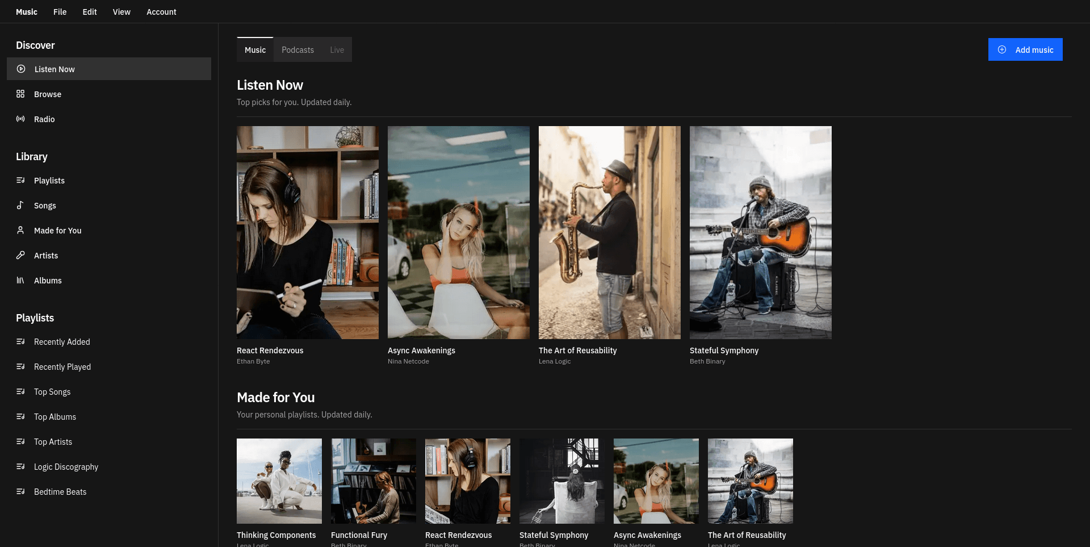Open the Recently Added playlist
Viewport: 1090px width, 547px height.
109,341
